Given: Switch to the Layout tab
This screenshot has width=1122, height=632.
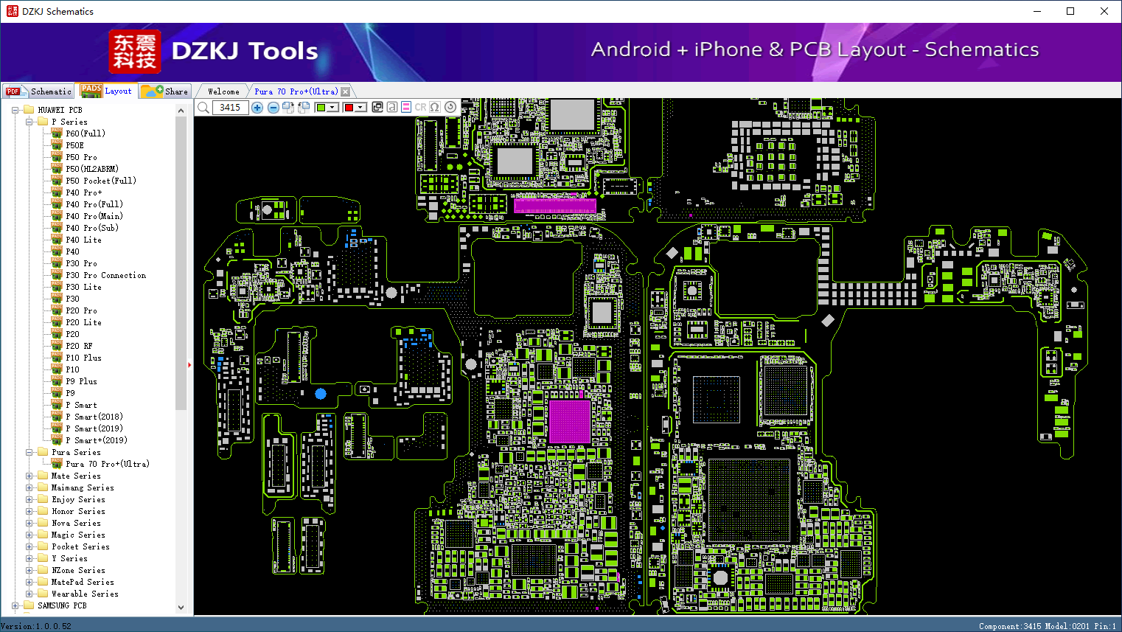Looking at the screenshot, I should [x=107, y=91].
